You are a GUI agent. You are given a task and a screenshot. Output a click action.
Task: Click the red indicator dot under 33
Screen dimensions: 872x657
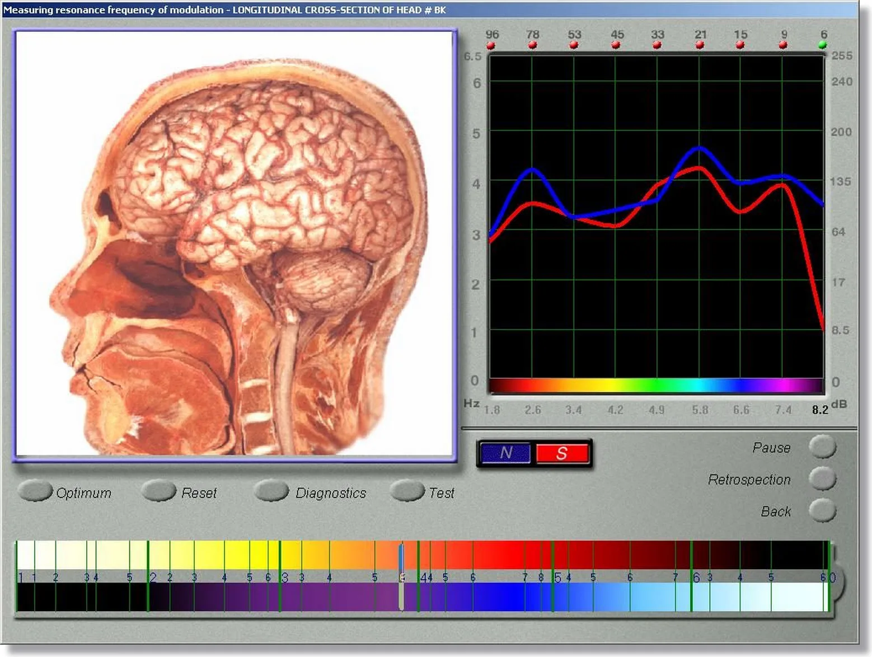(657, 45)
